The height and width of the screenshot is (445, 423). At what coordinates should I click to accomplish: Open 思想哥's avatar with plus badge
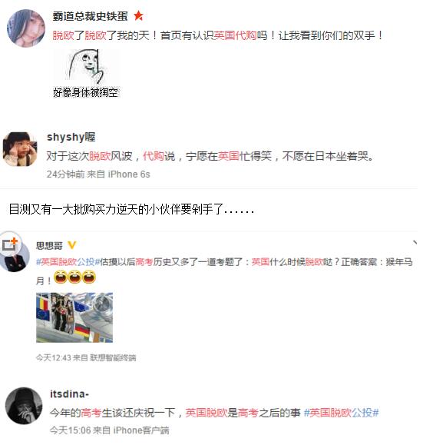coord(15,252)
